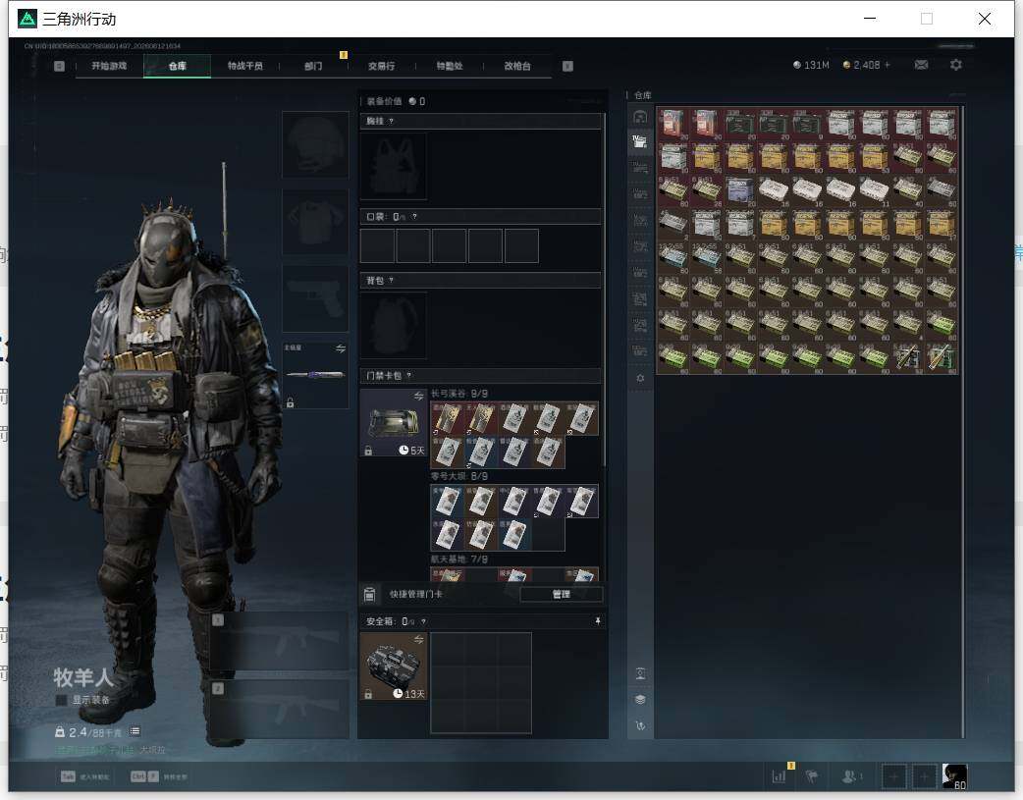This screenshot has height=800, width=1023.
Task: Select the empty pistol slot
Action: tap(315, 298)
